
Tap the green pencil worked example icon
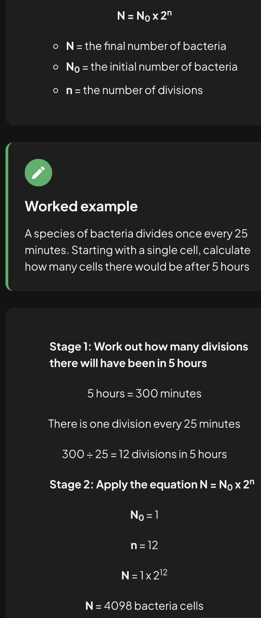point(39,173)
